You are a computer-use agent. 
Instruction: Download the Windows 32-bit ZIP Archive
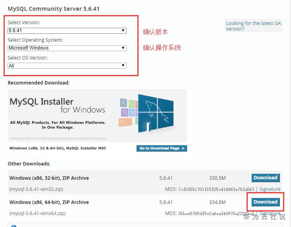(x=266, y=178)
